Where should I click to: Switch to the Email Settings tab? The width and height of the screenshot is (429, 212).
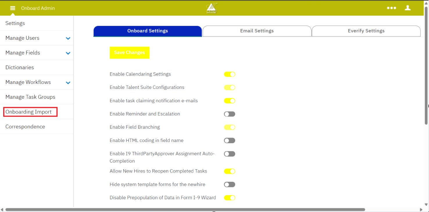point(257,31)
